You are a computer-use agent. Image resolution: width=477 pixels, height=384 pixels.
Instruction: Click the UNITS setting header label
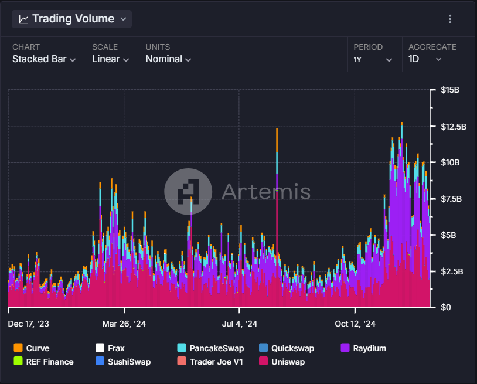(158, 47)
